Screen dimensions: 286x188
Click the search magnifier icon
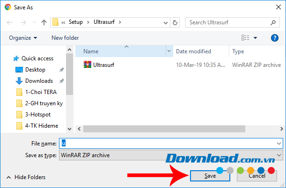tap(273, 22)
